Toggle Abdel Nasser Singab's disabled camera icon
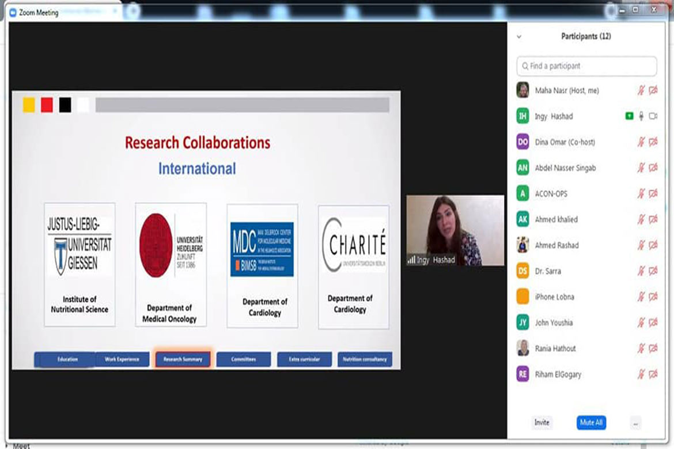Image resolution: width=674 pixels, height=449 pixels. pos(653,168)
